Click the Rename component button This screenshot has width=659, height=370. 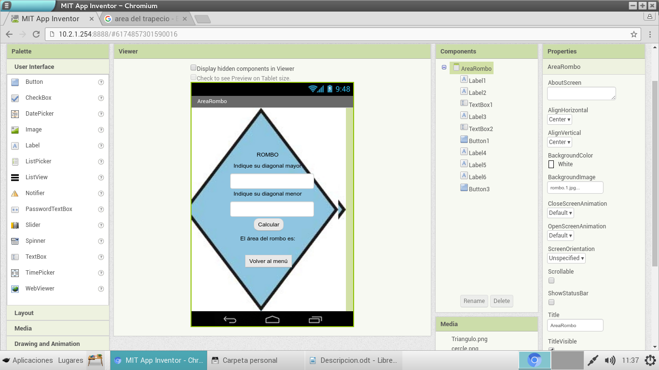[474, 301]
